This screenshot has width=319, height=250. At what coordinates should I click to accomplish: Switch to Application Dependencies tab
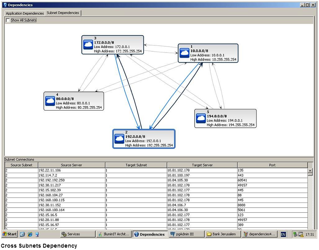click(25, 13)
